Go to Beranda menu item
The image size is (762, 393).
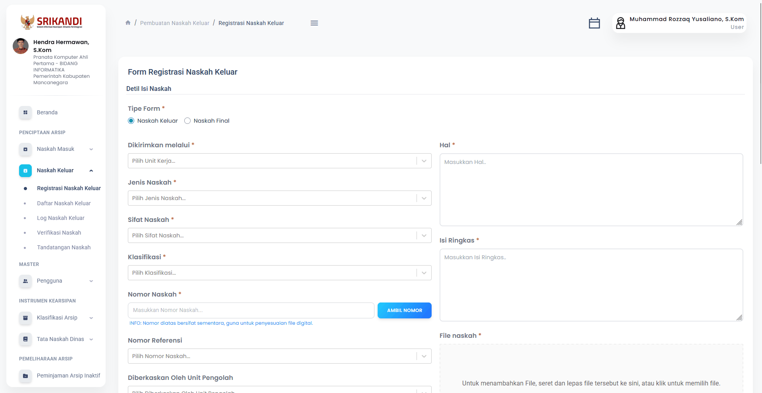click(x=47, y=112)
